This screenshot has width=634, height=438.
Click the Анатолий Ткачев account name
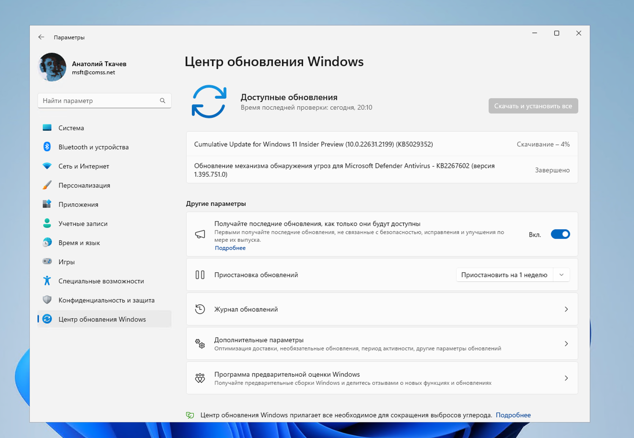point(99,64)
